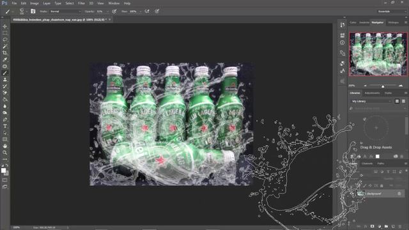This screenshot has width=409, height=230.
Task: Open the collapsed History panel icon
Action: tap(343, 25)
